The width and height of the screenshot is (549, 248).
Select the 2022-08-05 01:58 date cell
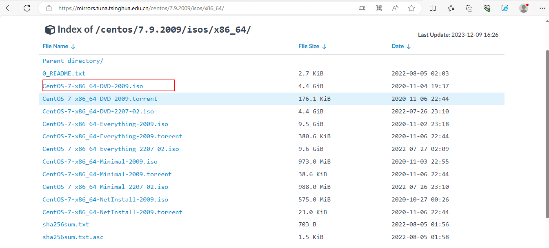[x=420, y=237]
